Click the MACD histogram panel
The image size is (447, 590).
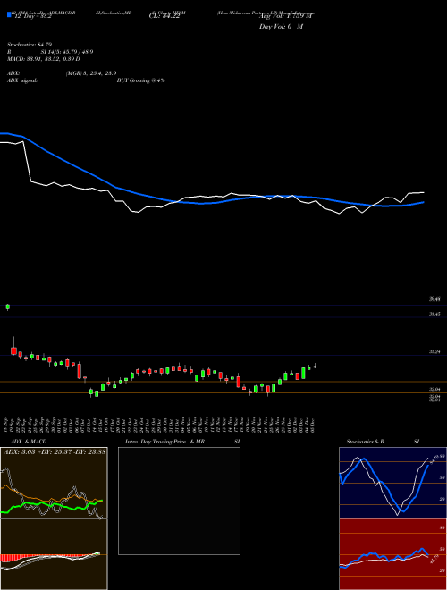click(54, 554)
